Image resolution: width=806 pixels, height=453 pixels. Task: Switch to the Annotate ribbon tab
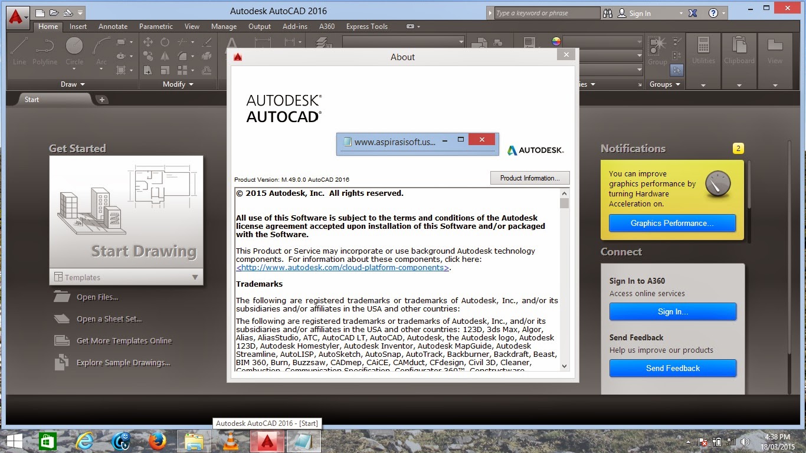pyautogui.click(x=113, y=27)
